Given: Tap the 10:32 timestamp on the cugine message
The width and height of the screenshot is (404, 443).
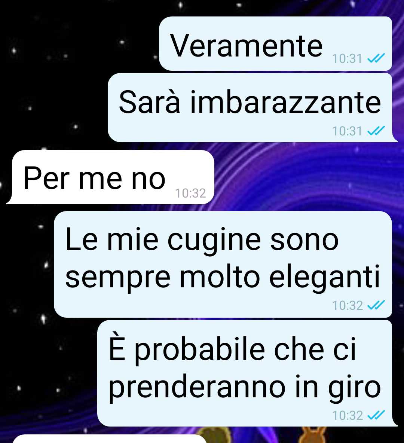Looking at the screenshot, I should pyautogui.click(x=347, y=305).
